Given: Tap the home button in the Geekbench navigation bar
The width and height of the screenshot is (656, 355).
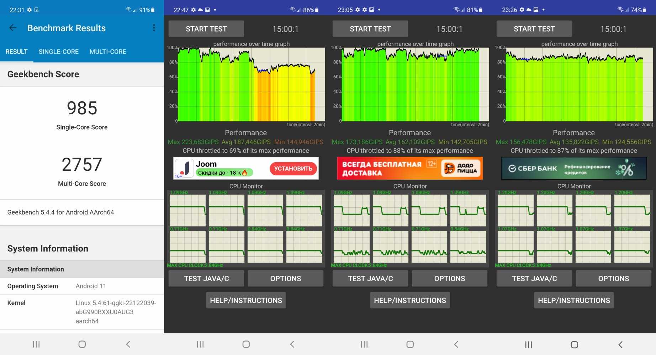Looking at the screenshot, I should (82, 344).
